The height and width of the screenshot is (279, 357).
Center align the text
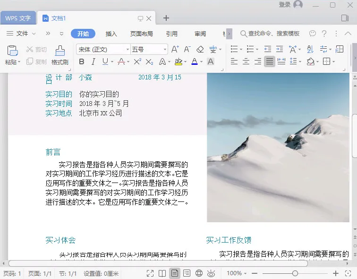pos(246,61)
